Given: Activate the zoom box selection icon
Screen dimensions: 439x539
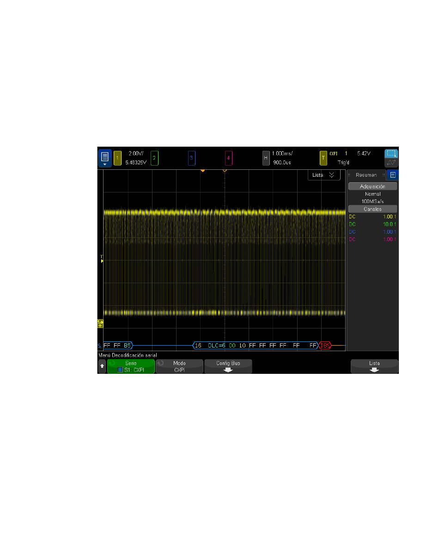Looking at the screenshot, I should point(391,154).
